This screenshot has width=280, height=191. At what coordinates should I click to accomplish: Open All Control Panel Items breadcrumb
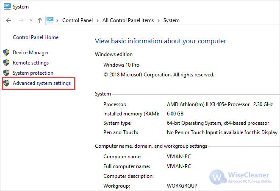[128, 20]
